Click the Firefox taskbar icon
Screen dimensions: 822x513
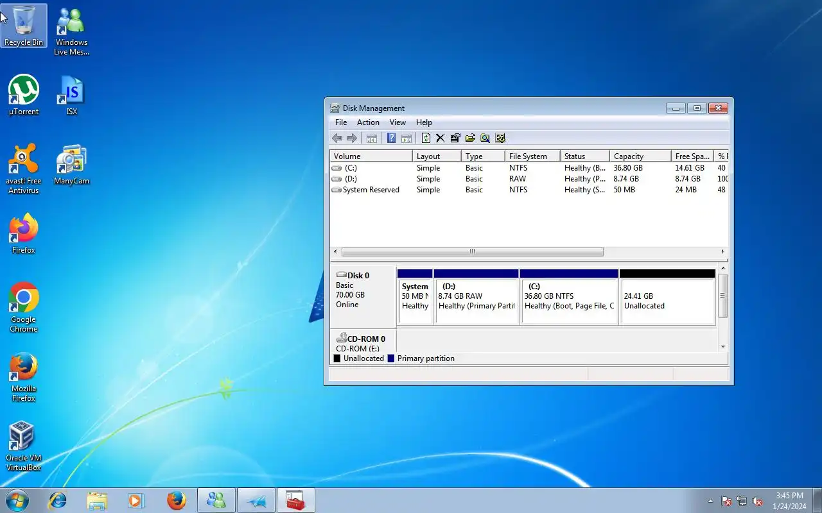coord(177,500)
